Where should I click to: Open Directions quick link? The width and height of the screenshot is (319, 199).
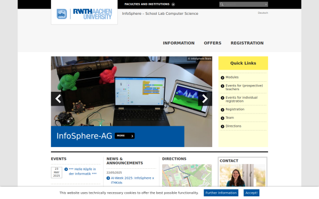tap(233, 126)
